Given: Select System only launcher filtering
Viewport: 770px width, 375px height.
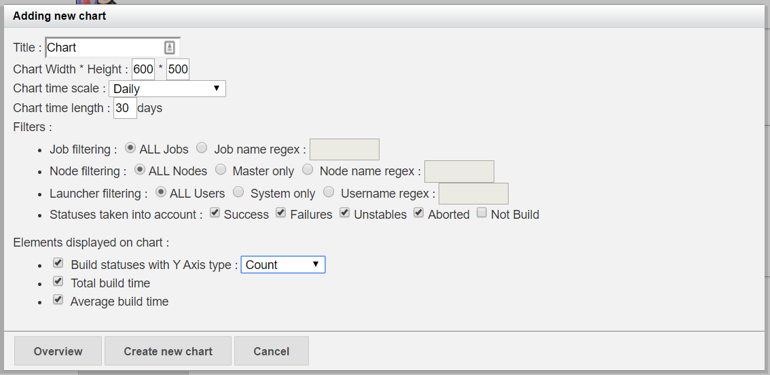Looking at the screenshot, I should [x=238, y=192].
